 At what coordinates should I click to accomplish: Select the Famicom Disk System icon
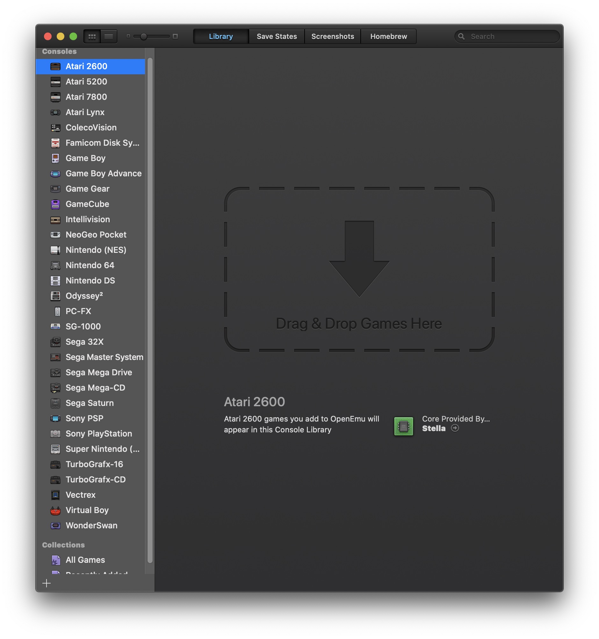(55, 143)
